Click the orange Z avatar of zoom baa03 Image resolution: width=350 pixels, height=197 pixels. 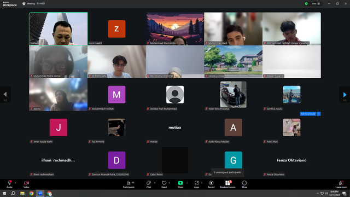[116, 29]
